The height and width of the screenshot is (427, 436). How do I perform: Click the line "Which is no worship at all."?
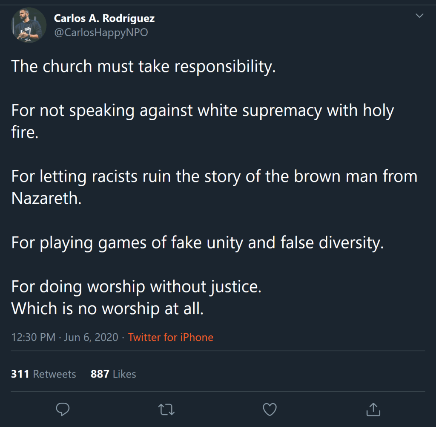(x=107, y=308)
